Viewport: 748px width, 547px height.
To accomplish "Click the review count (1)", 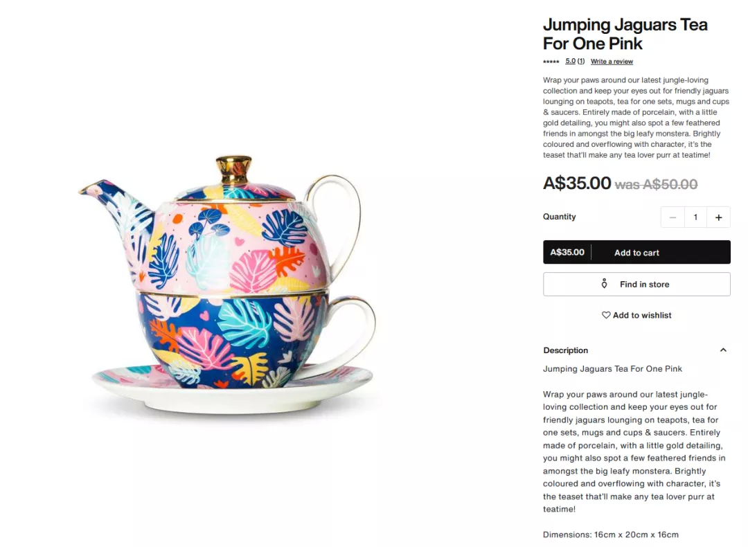I will point(580,61).
